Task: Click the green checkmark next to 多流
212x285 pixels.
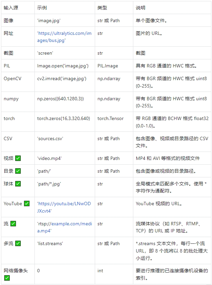Action: pyautogui.click(x=18, y=243)
